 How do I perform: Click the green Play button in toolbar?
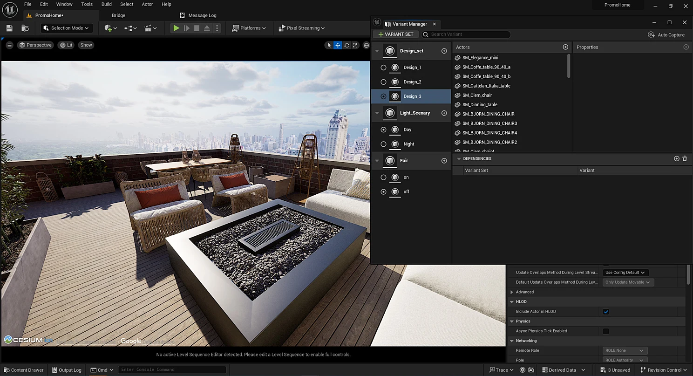(x=176, y=28)
